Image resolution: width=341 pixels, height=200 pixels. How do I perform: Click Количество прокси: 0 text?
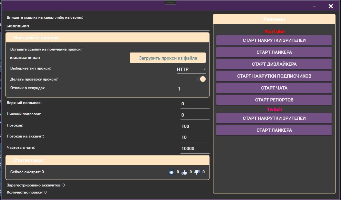[26, 192]
